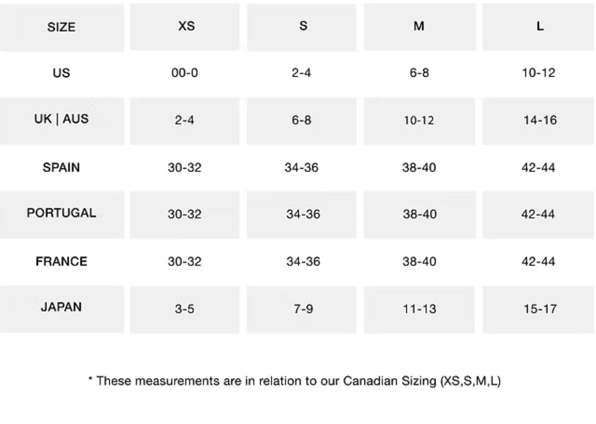This screenshot has width=596, height=424.
Task: Click the JAPAN row label
Action: (61, 308)
